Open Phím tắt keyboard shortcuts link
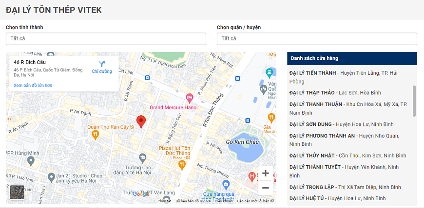The width and height of the screenshot is (424, 208). coord(164,201)
